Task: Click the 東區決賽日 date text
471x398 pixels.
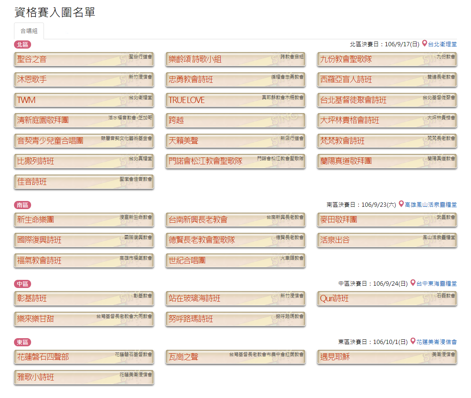Action: [x=373, y=342]
